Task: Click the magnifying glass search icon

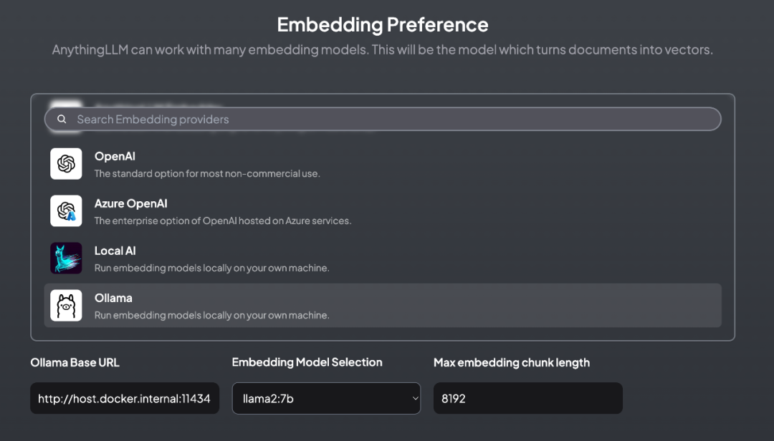Action: pos(62,120)
